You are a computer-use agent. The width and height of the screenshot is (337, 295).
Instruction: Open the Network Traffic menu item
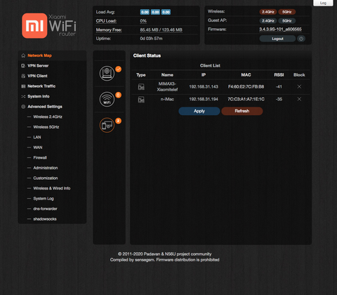[41, 86]
